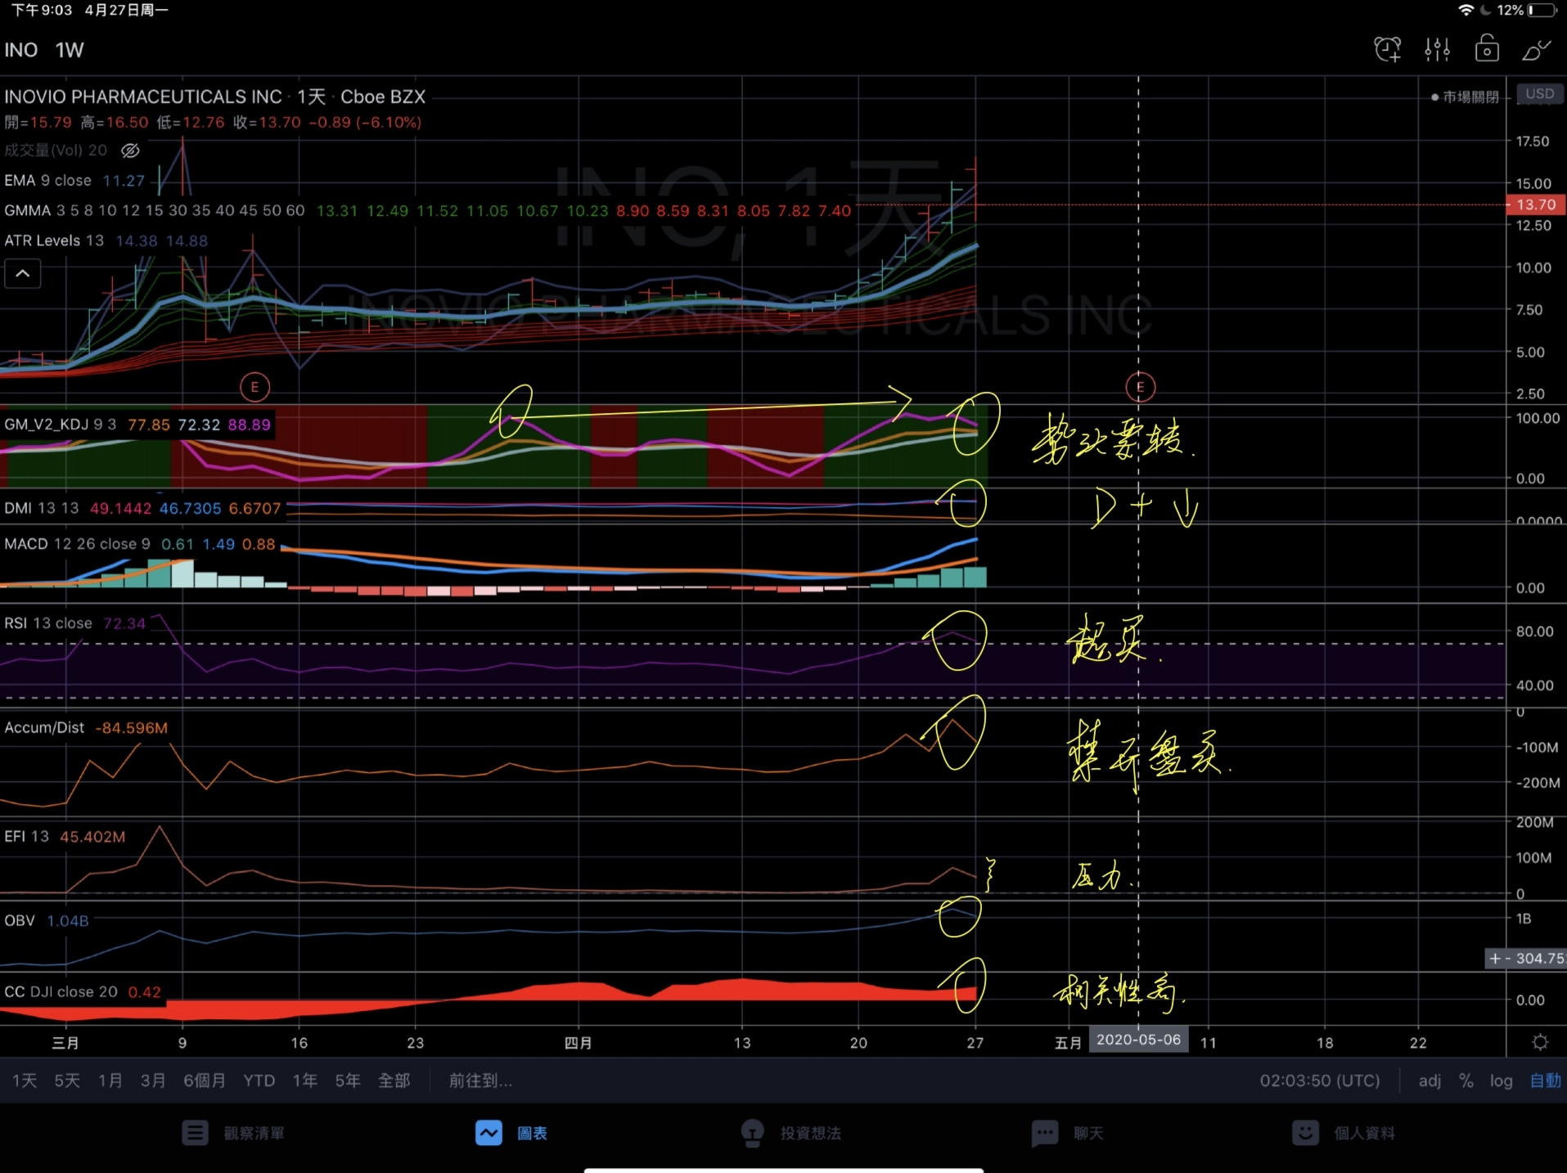Click the earnings E marker near May
Screen dimensions: 1567x1173
tap(1140, 387)
